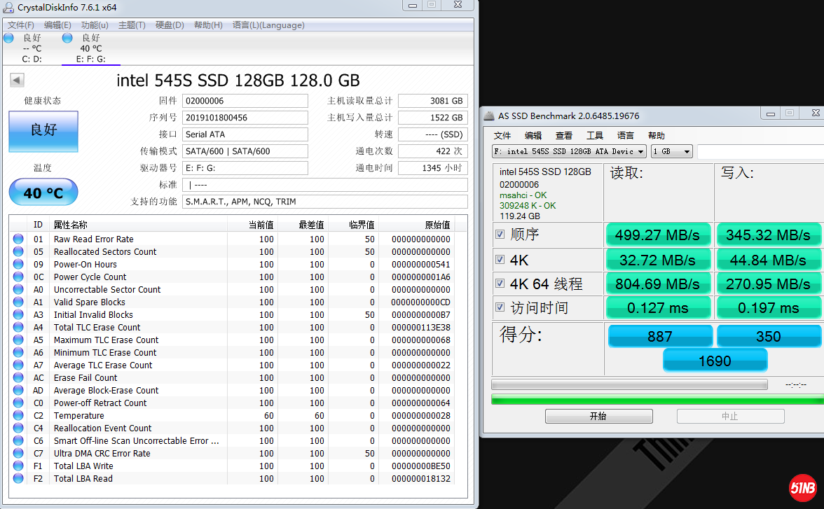Click the CrystalDiskInfo title bar app icon
824x509 pixels.
8,8
